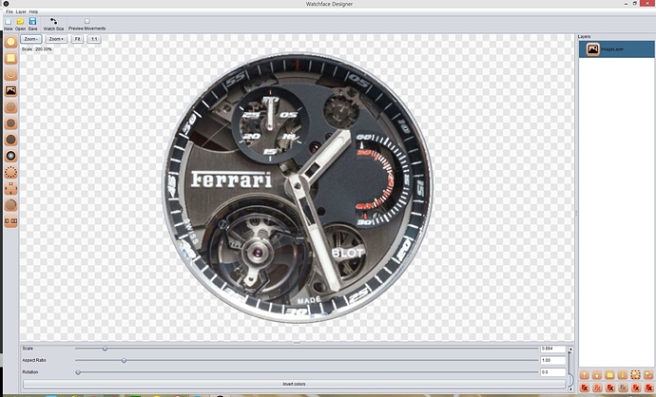The width and height of the screenshot is (656, 397).
Task: Open the Layer menu
Action: click(21, 11)
